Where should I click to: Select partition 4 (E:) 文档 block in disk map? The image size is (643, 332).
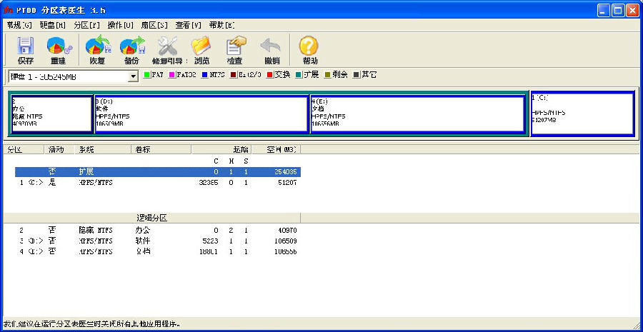417,114
